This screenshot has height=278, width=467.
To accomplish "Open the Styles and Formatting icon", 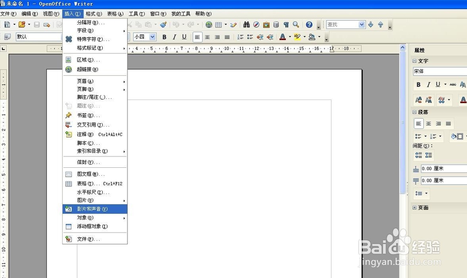I will tap(7, 37).
